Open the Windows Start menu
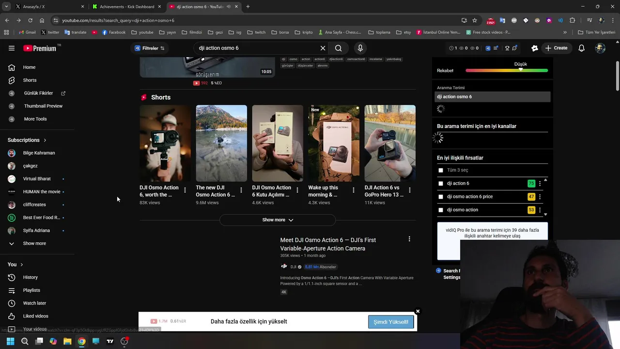The height and width of the screenshot is (349, 620). point(10,341)
